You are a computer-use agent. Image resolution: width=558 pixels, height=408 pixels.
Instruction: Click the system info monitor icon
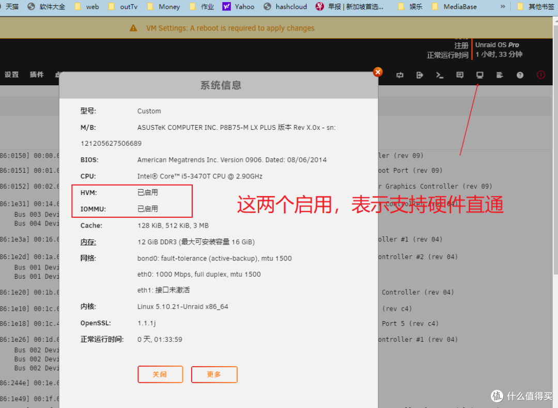pos(479,75)
